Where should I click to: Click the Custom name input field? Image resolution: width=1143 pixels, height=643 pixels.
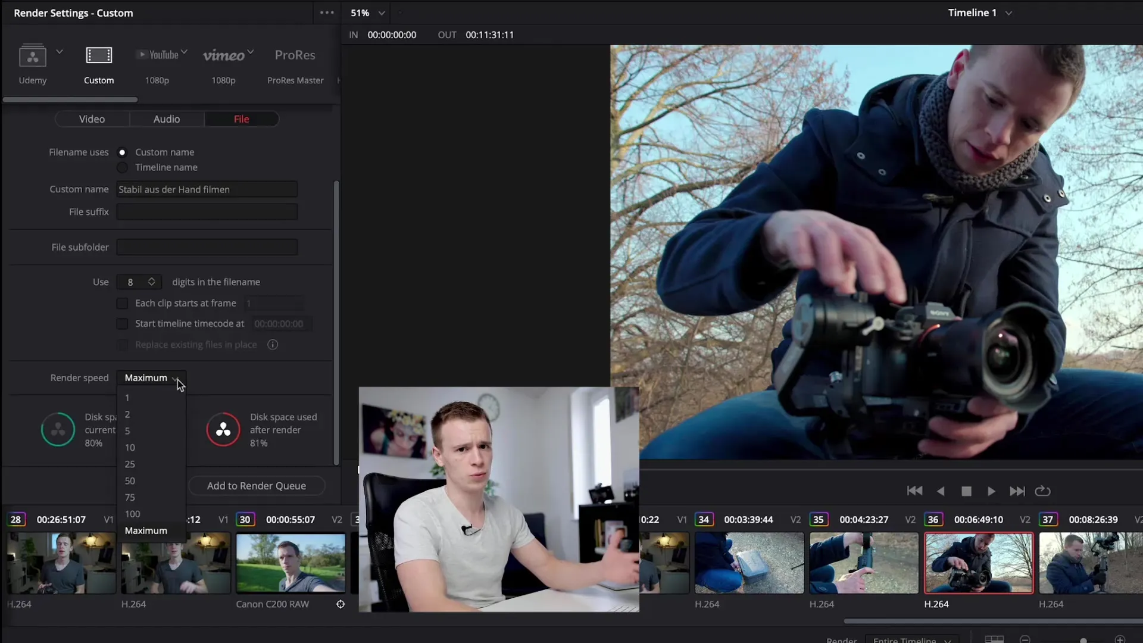pyautogui.click(x=207, y=189)
